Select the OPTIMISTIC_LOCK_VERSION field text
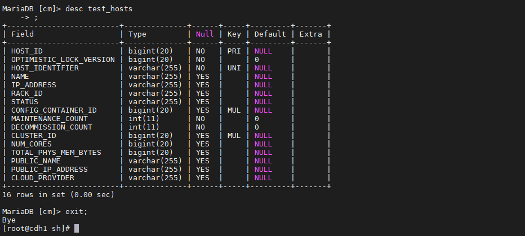 [x=63, y=60]
